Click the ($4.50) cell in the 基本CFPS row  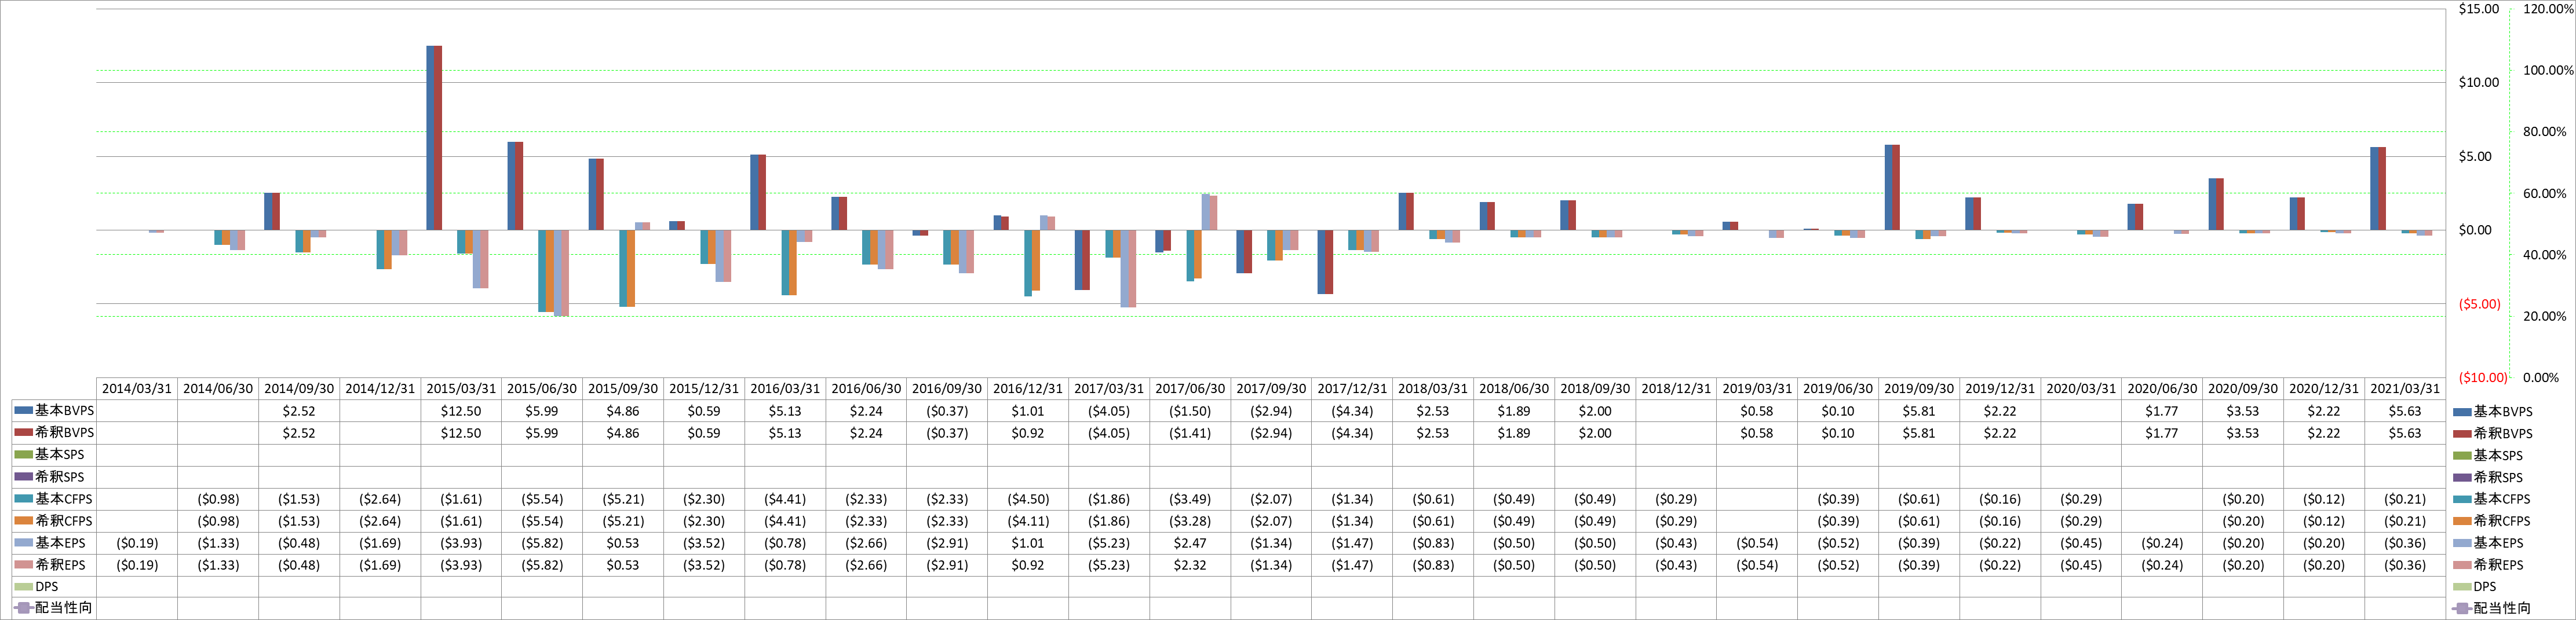1028,499
